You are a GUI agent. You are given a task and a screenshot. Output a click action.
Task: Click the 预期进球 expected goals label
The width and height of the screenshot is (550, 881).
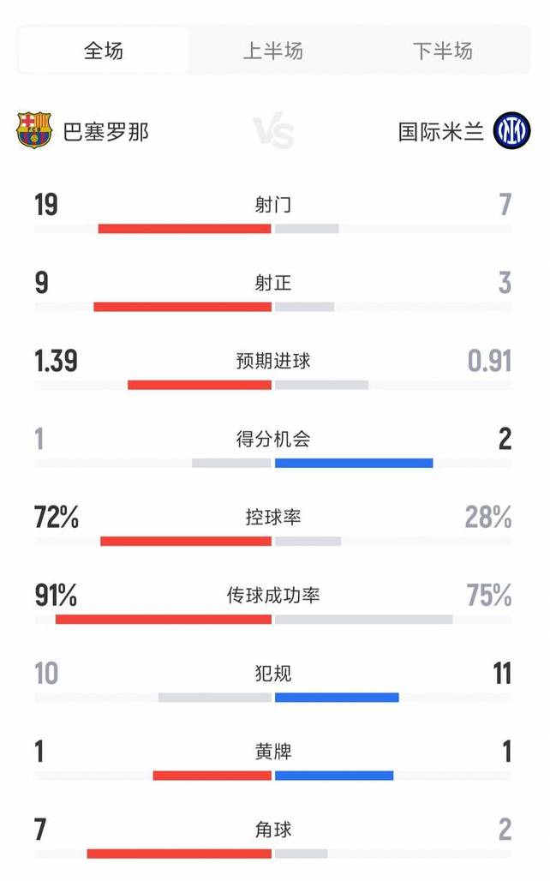pos(273,361)
